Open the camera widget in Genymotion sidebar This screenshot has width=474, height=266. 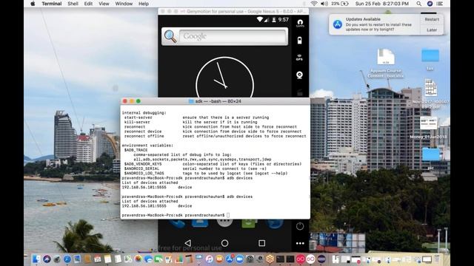299,75
